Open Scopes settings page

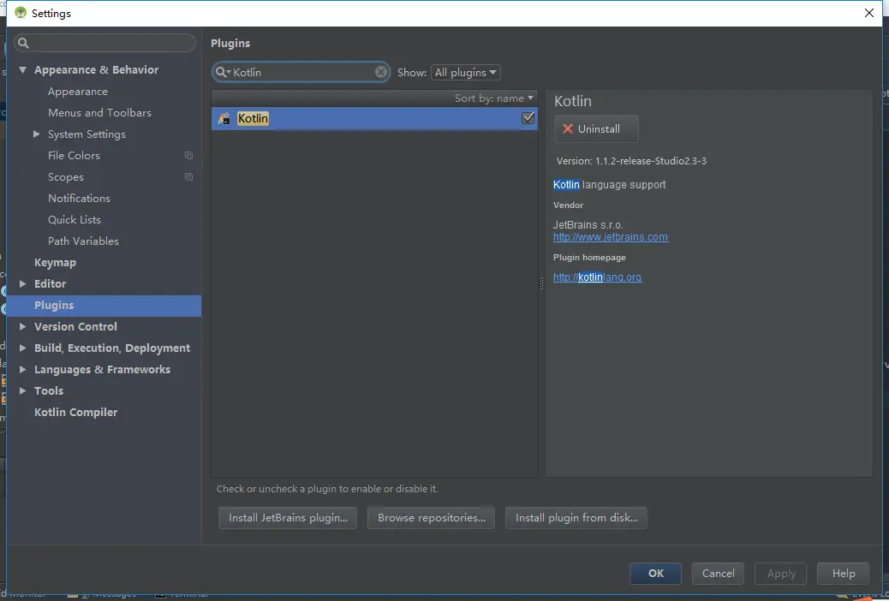(66, 177)
